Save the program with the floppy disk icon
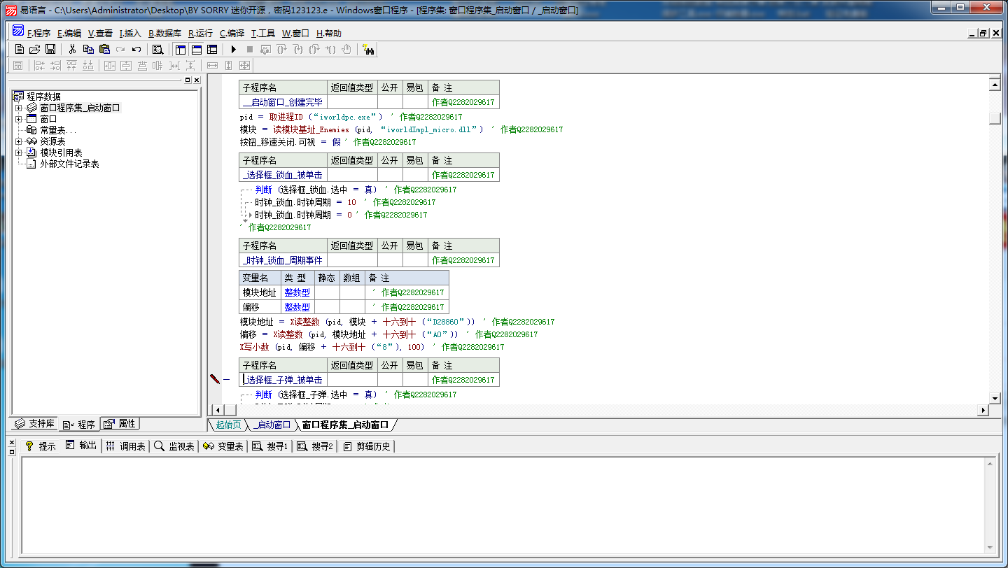1008x568 pixels. 50,49
